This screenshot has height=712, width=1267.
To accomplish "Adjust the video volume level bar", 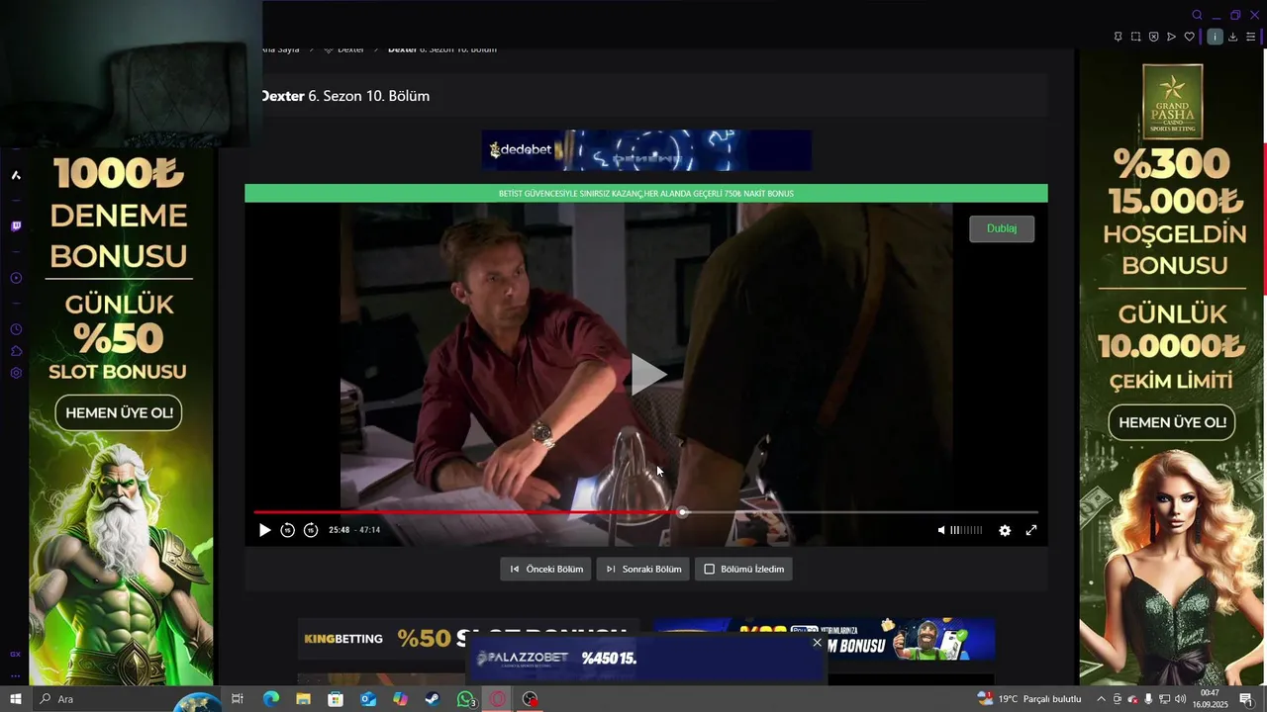I will [x=966, y=530].
